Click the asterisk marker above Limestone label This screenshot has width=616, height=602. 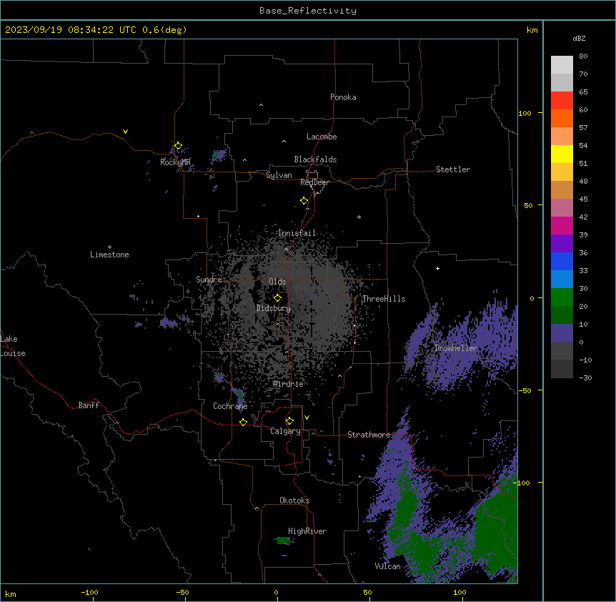coord(109,247)
